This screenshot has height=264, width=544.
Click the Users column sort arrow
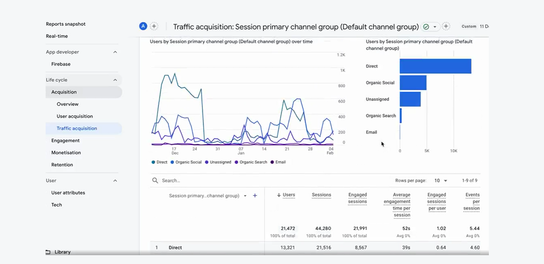pyautogui.click(x=279, y=195)
